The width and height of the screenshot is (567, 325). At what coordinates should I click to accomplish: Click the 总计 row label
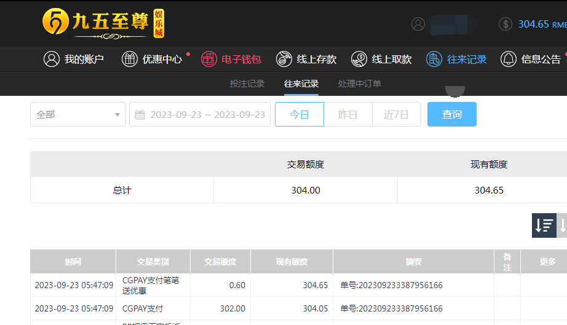[122, 190]
